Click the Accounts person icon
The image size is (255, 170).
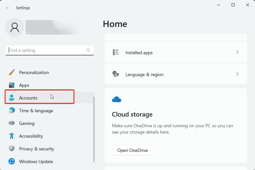point(11,98)
